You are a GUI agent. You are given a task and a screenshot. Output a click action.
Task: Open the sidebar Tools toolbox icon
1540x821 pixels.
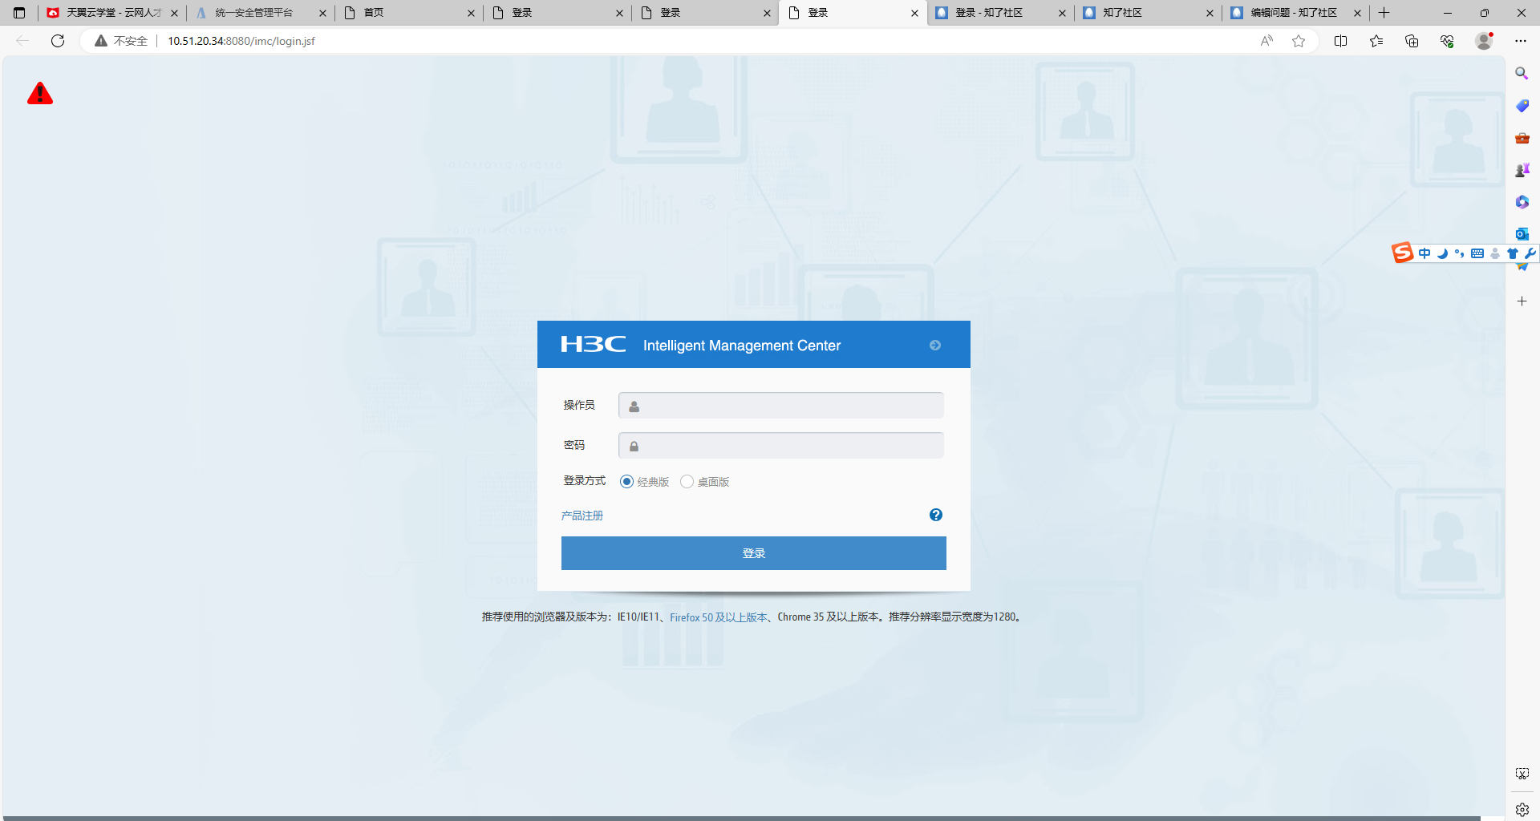[1522, 138]
